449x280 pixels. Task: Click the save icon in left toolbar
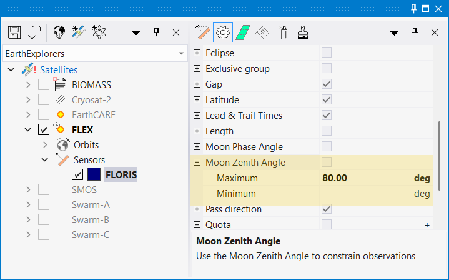click(x=15, y=32)
